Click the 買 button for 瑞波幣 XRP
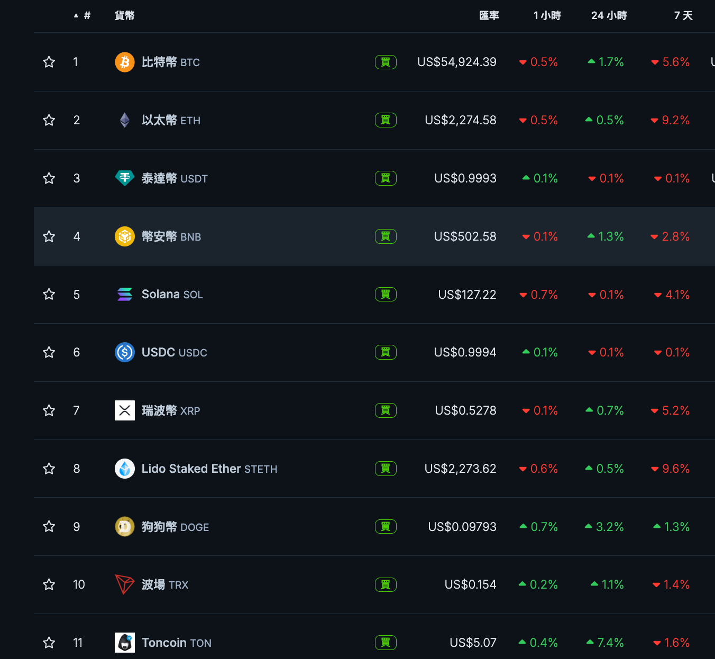Screen dimensions: 715x659 point(386,410)
